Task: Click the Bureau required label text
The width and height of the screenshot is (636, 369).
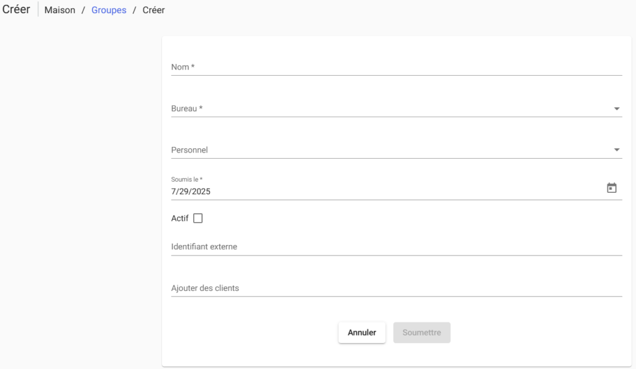Action: coord(187,109)
